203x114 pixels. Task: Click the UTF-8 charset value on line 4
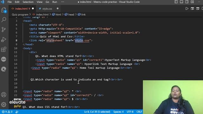57,25
